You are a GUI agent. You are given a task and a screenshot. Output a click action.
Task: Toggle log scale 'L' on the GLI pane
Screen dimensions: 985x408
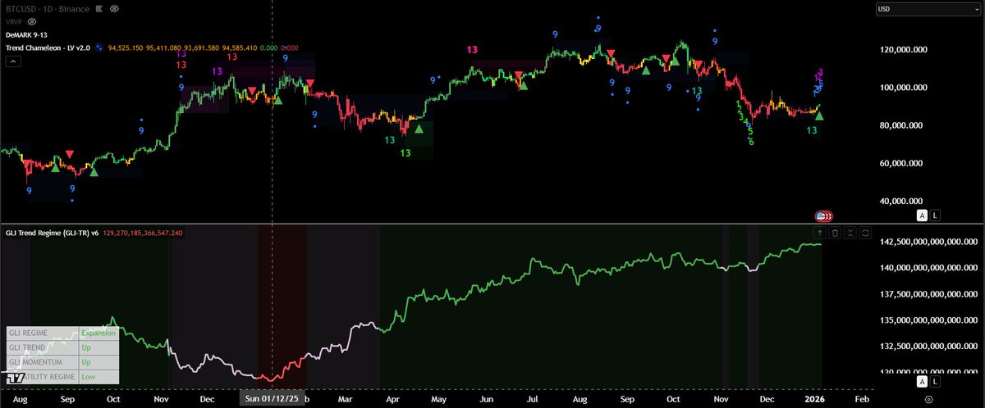coord(936,382)
